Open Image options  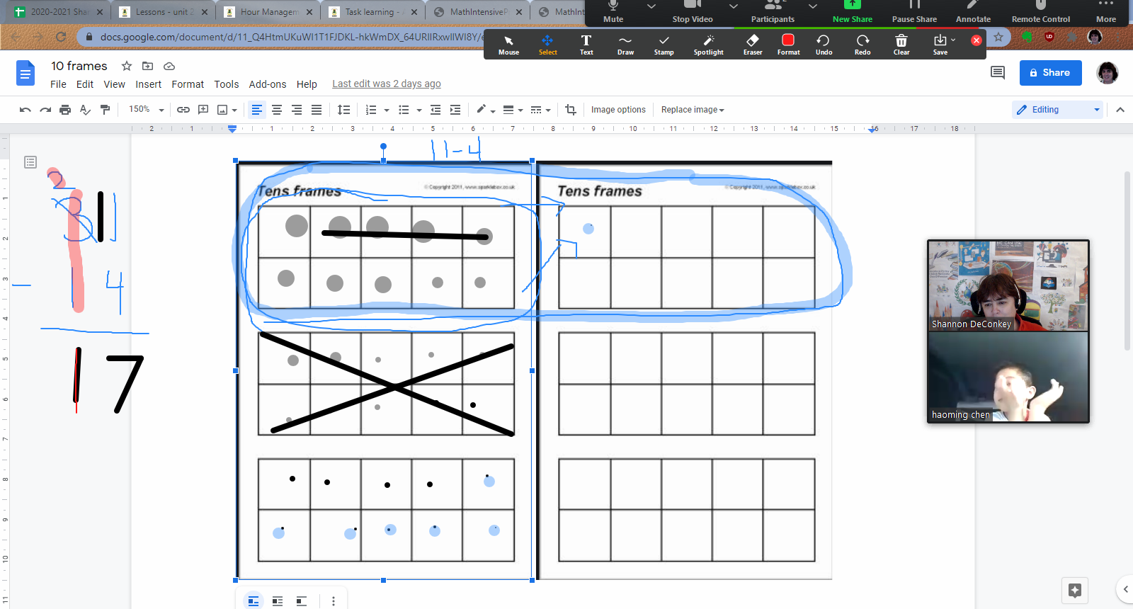pos(618,110)
